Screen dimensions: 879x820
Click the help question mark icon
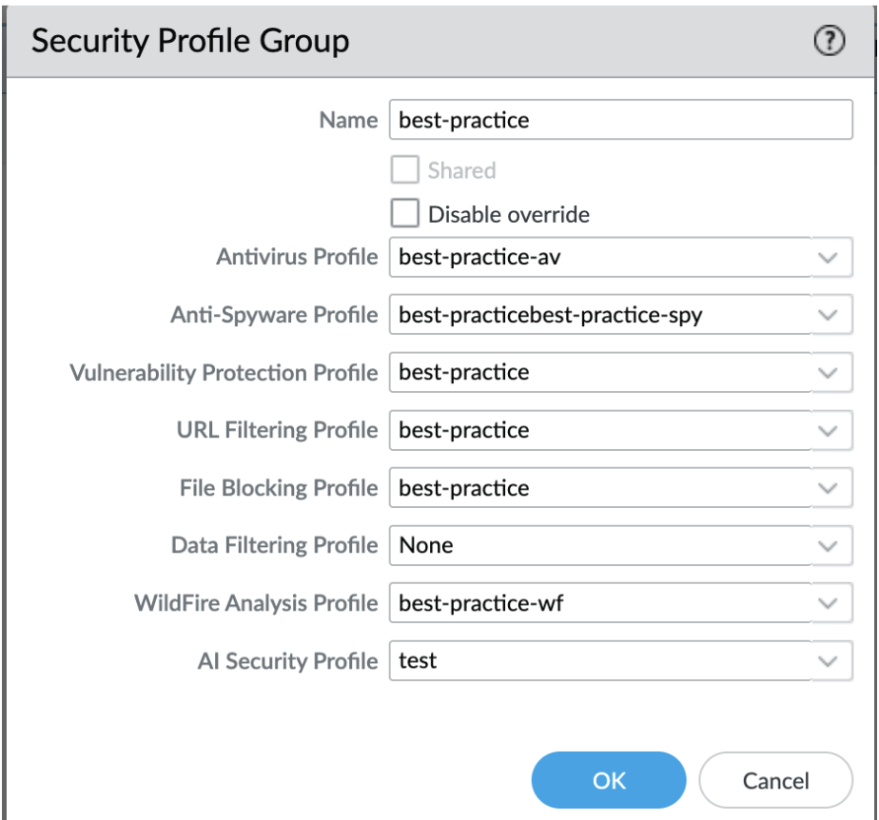(830, 41)
